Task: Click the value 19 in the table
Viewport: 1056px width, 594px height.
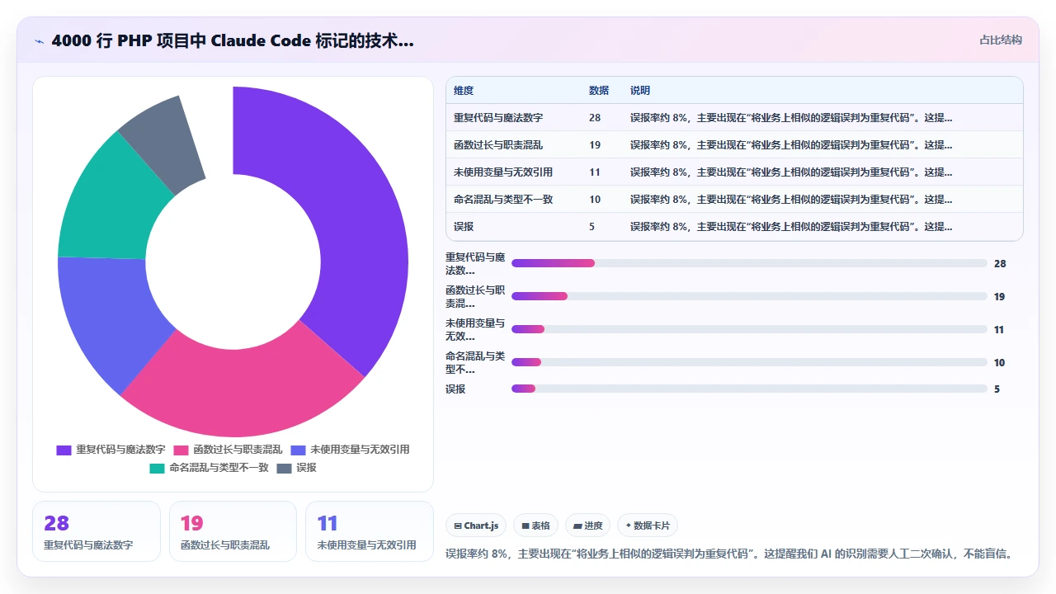Action: (595, 145)
